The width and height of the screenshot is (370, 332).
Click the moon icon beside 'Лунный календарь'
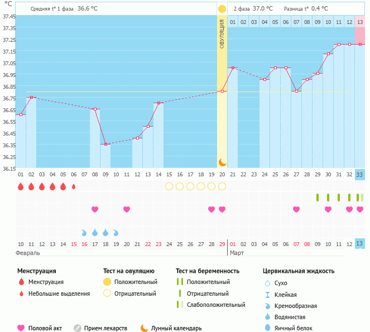144,328
